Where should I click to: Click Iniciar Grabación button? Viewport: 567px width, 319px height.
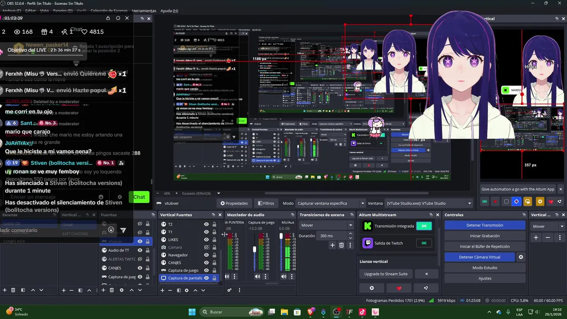coord(485,236)
